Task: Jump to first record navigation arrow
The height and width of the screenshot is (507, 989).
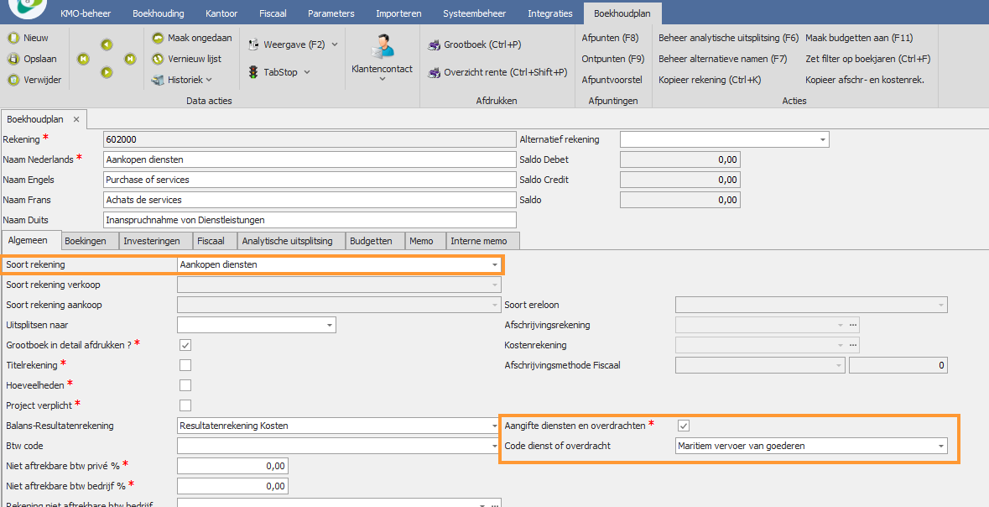Action: [83, 59]
